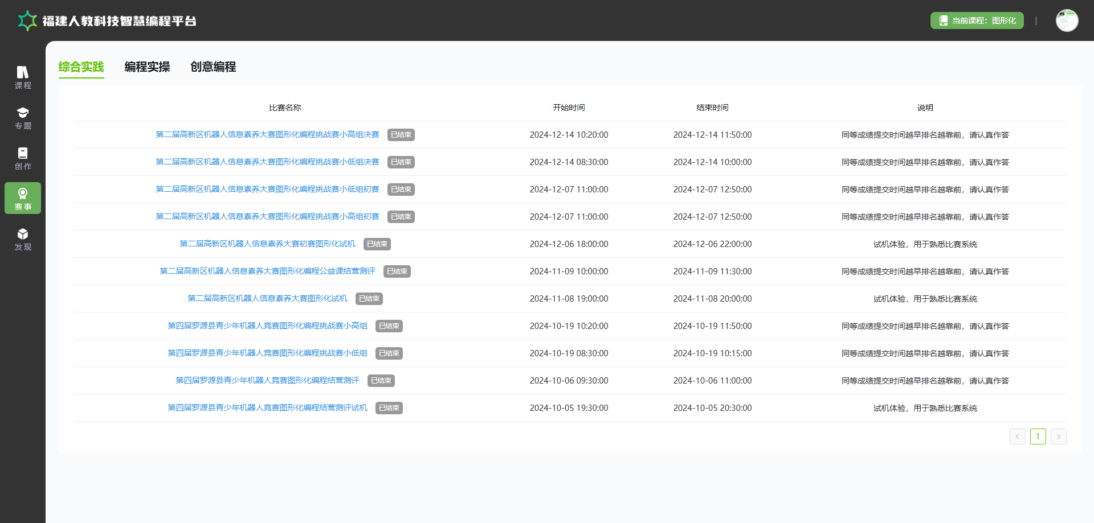
Task: Open 第四届罗源县...结营测评试机 competition link
Action: pos(267,408)
